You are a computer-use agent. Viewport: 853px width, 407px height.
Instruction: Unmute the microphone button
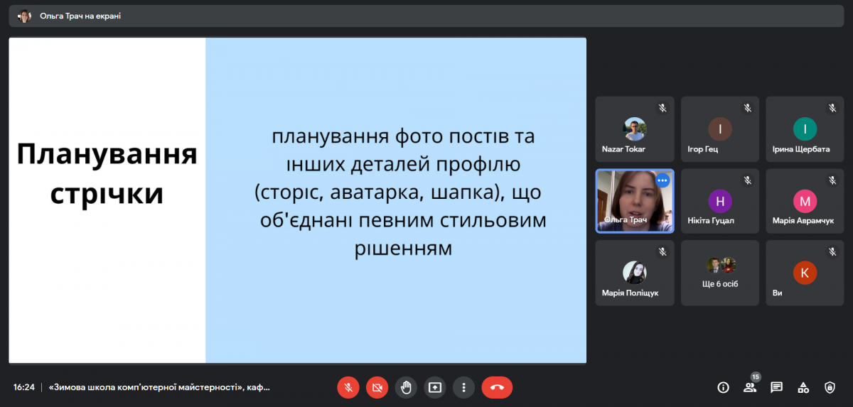coord(348,387)
